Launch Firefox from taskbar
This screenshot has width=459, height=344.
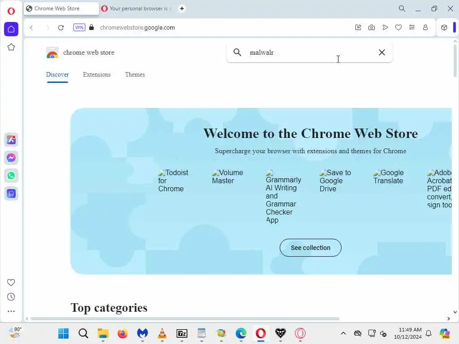coord(122,333)
